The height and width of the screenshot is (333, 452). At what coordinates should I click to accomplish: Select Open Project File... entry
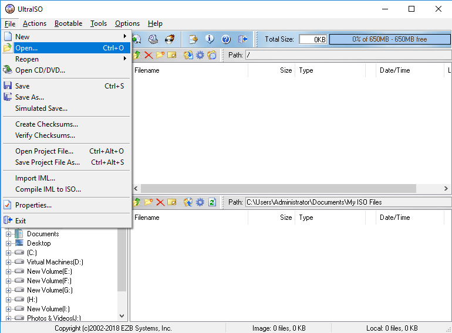pos(66,151)
